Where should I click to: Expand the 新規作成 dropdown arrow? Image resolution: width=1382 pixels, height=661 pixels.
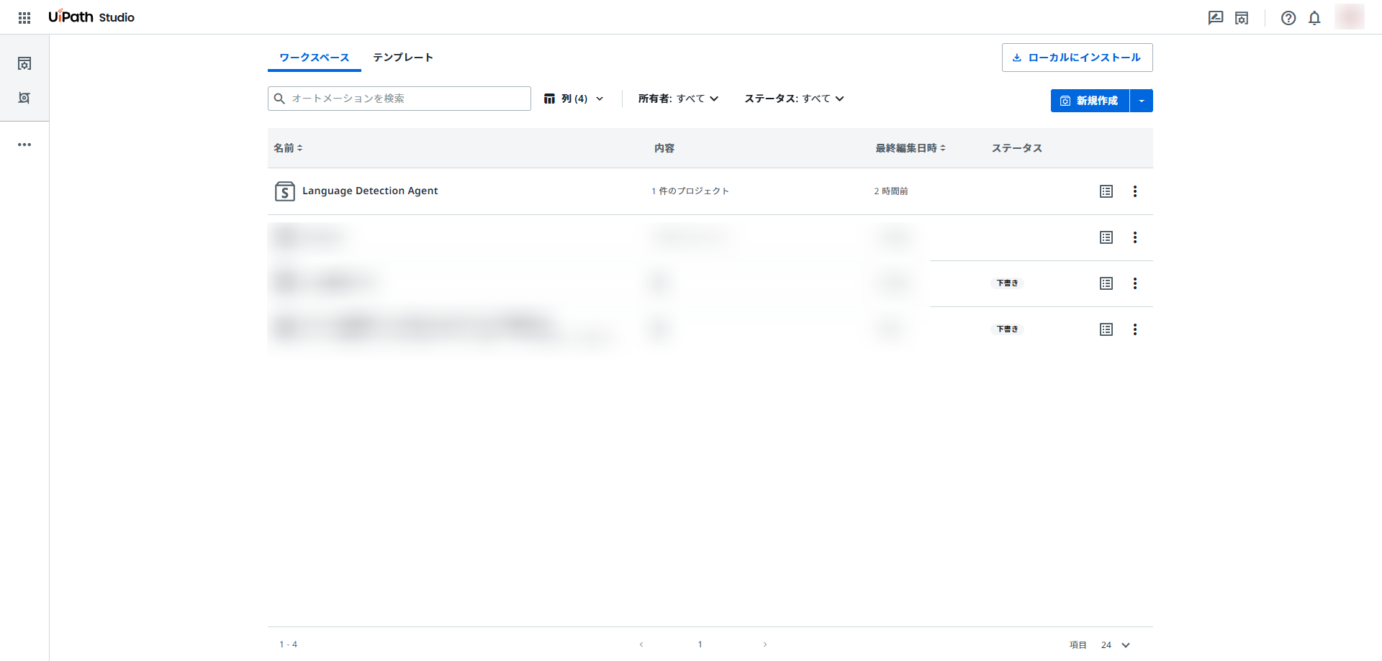pyautogui.click(x=1142, y=101)
